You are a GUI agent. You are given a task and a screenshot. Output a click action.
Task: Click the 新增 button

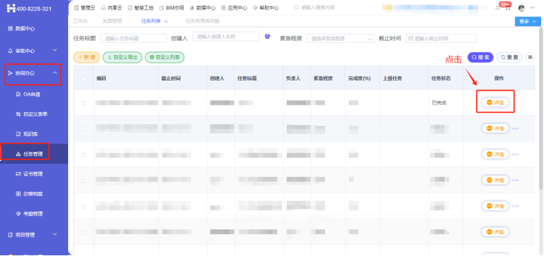[87, 57]
